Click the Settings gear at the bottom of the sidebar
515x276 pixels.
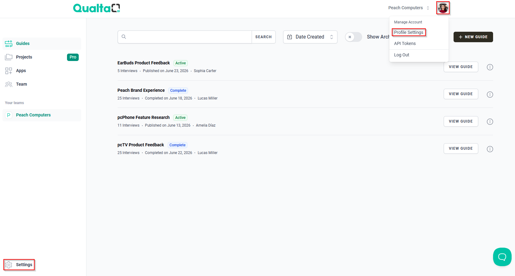click(9, 265)
